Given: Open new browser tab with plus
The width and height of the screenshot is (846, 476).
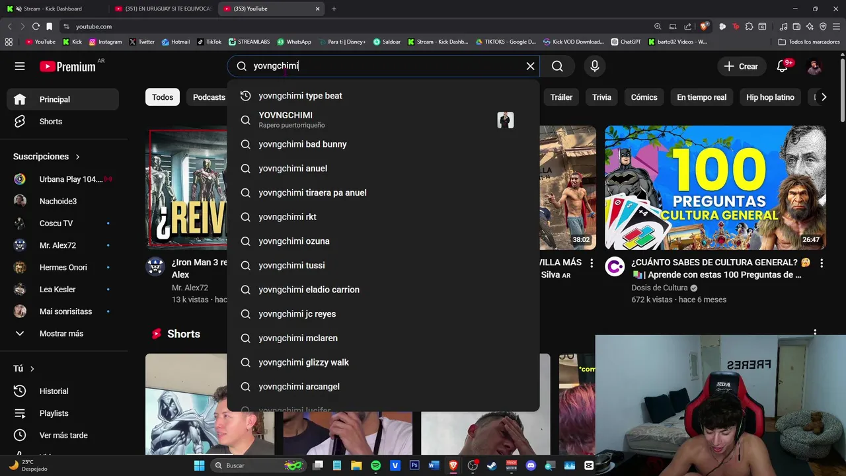Looking at the screenshot, I should (334, 9).
